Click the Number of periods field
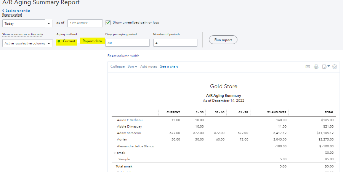Screen dimensions: 343x172 click(x=175, y=43)
